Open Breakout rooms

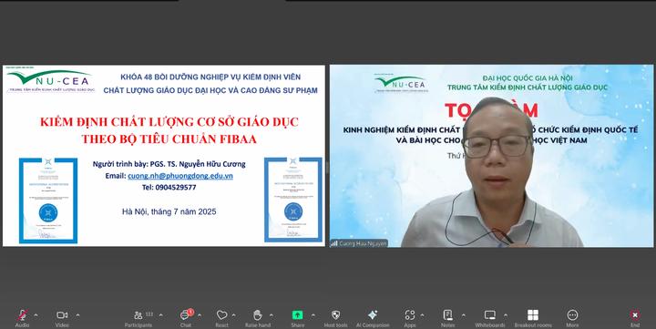(533, 314)
